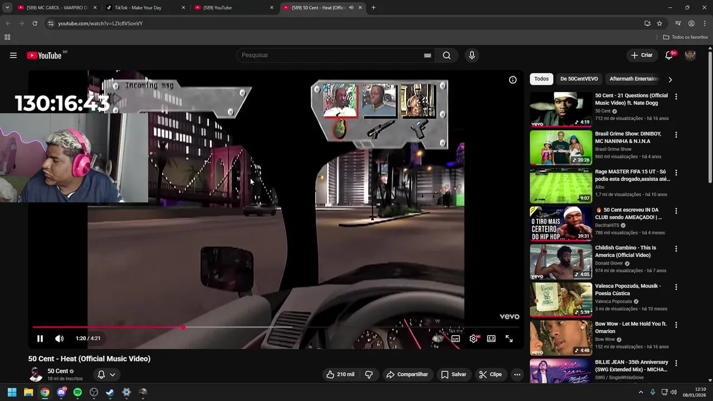Screen dimensions: 713x401
Task: Enter full screen mode
Action: pyautogui.click(x=509, y=338)
